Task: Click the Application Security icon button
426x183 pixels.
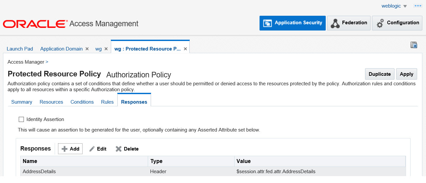Action: pos(268,23)
